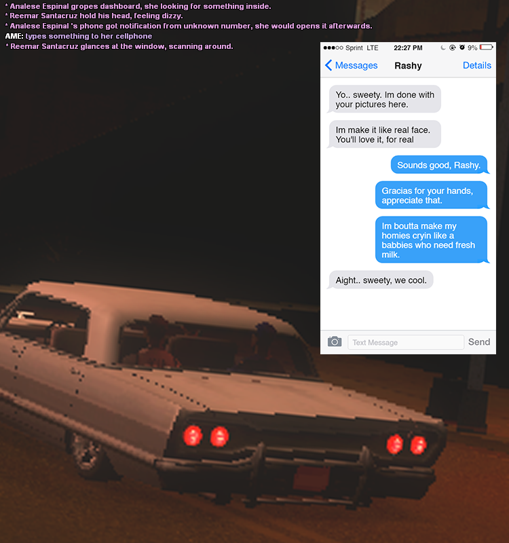Image resolution: width=509 pixels, height=543 pixels.
Task: Tap the Send button
Action: click(x=479, y=342)
